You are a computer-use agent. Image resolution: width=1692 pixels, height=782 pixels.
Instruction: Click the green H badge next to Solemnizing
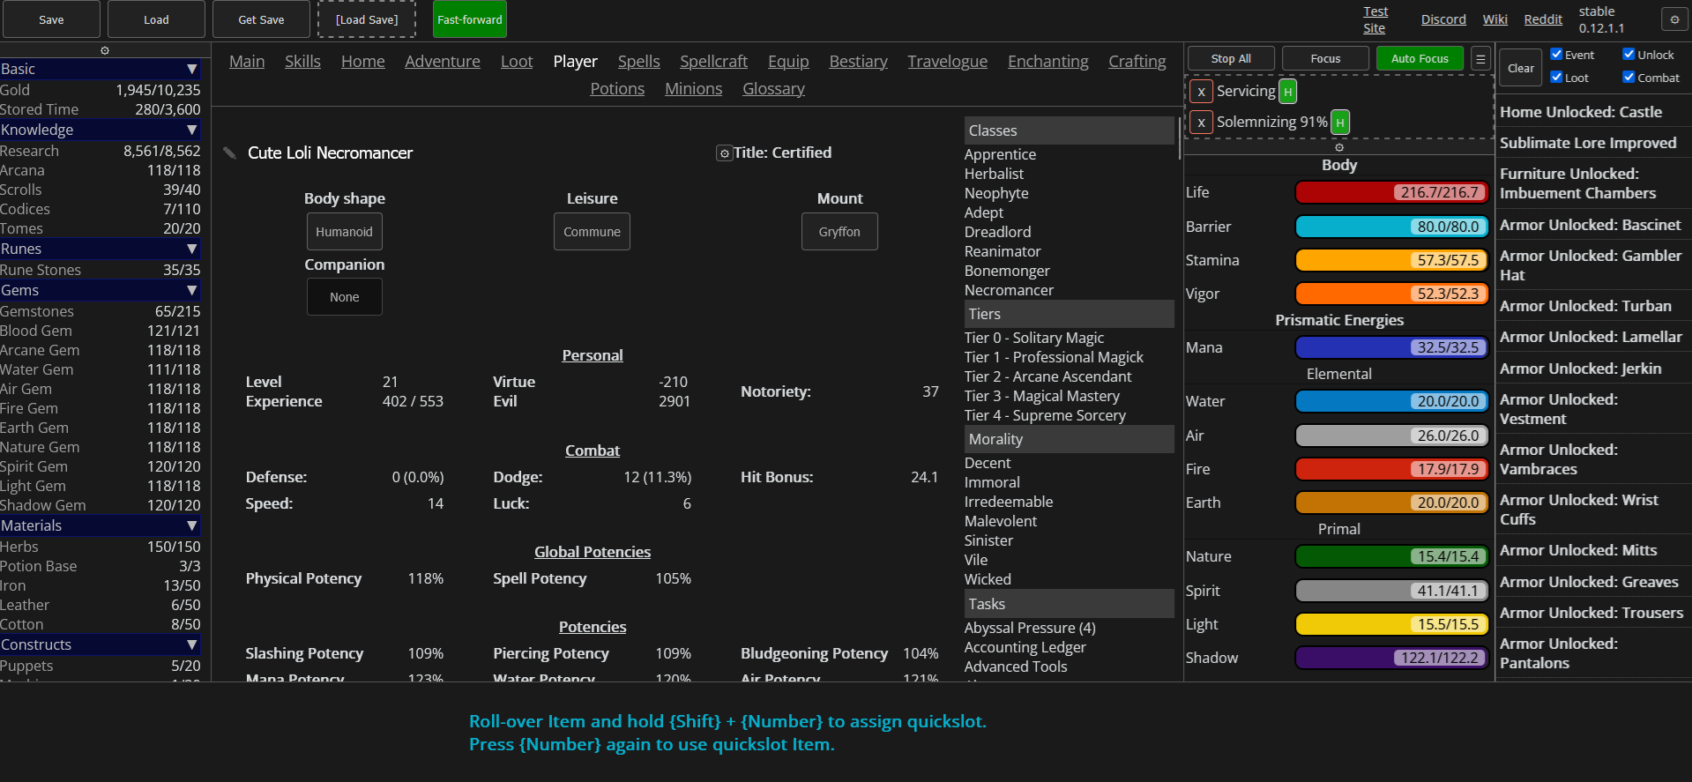click(x=1339, y=123)
